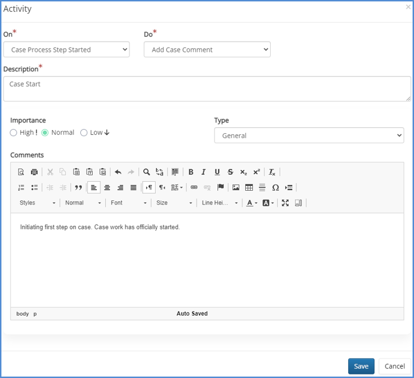Open the Styles dropdown in toolbar

(x=37, y=203)
